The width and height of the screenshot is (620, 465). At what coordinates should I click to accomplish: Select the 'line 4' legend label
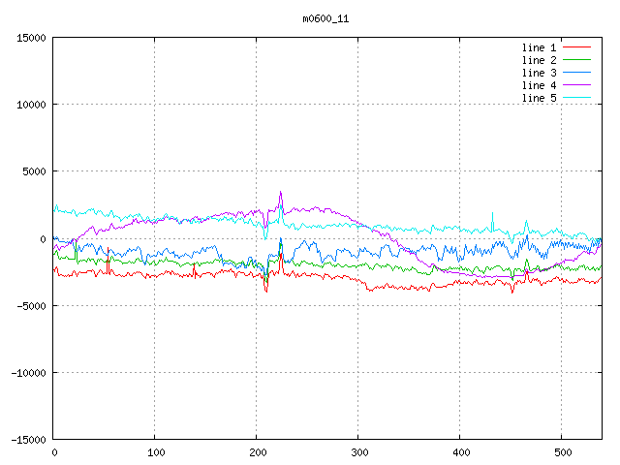point(539,85)
